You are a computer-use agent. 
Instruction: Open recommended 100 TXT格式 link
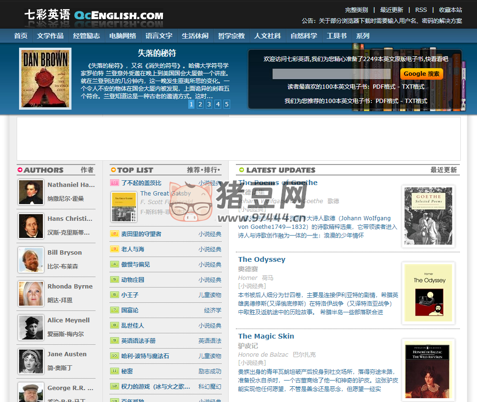[x=416, y=101]
